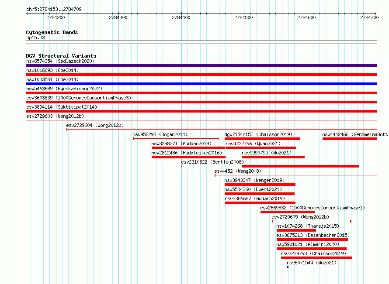Click the 2784400 ruler tick label

click(x=181, y=17)
